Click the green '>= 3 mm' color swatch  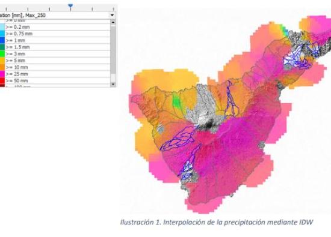click(2, 54)
